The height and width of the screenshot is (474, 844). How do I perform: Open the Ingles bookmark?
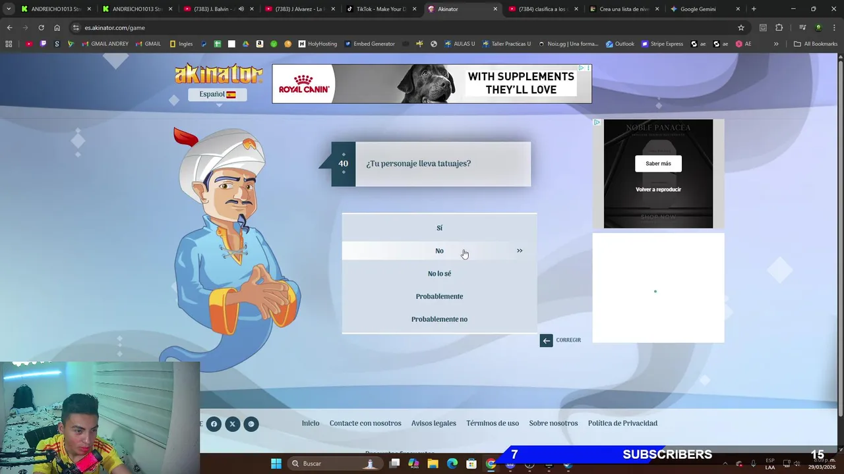[x=181, y=44]
